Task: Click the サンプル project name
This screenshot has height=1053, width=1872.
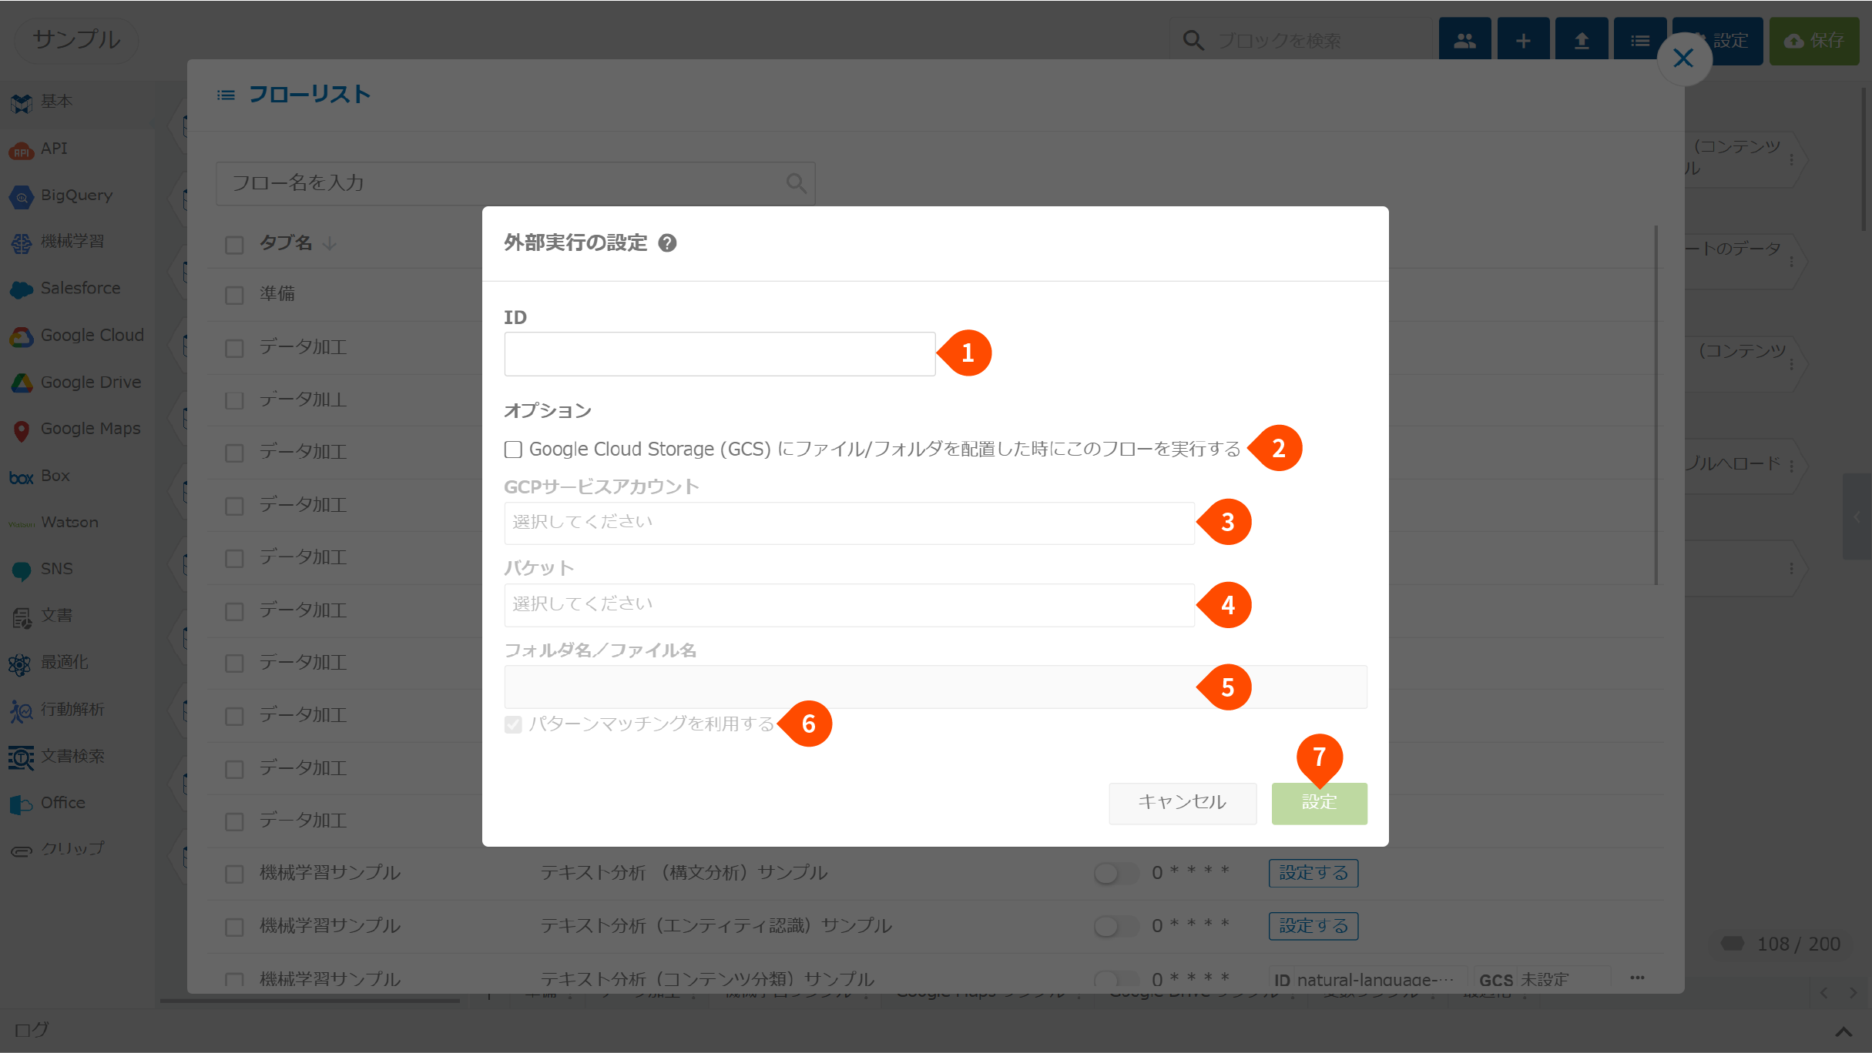Action: 77,40
